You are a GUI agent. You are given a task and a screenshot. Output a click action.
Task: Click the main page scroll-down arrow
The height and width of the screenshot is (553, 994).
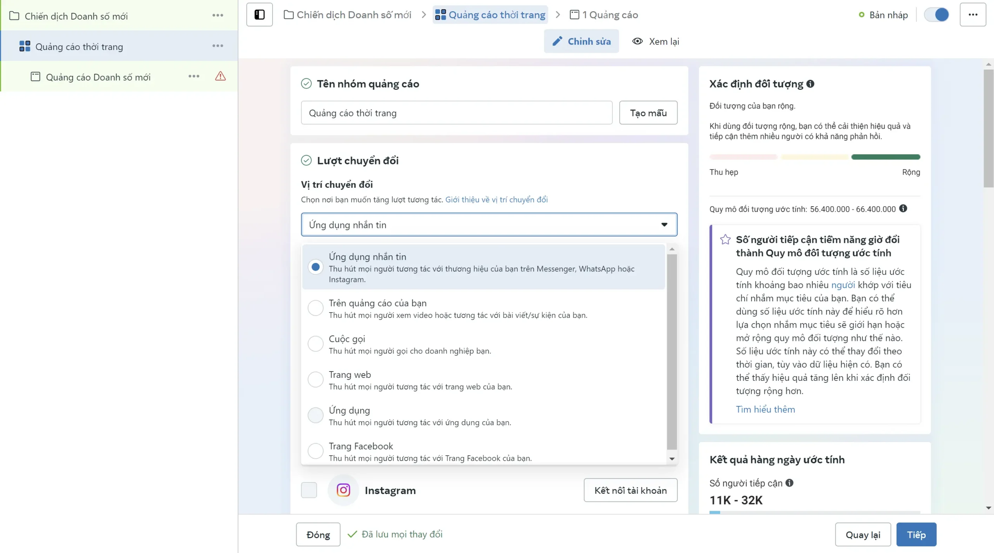click(989, 508)
